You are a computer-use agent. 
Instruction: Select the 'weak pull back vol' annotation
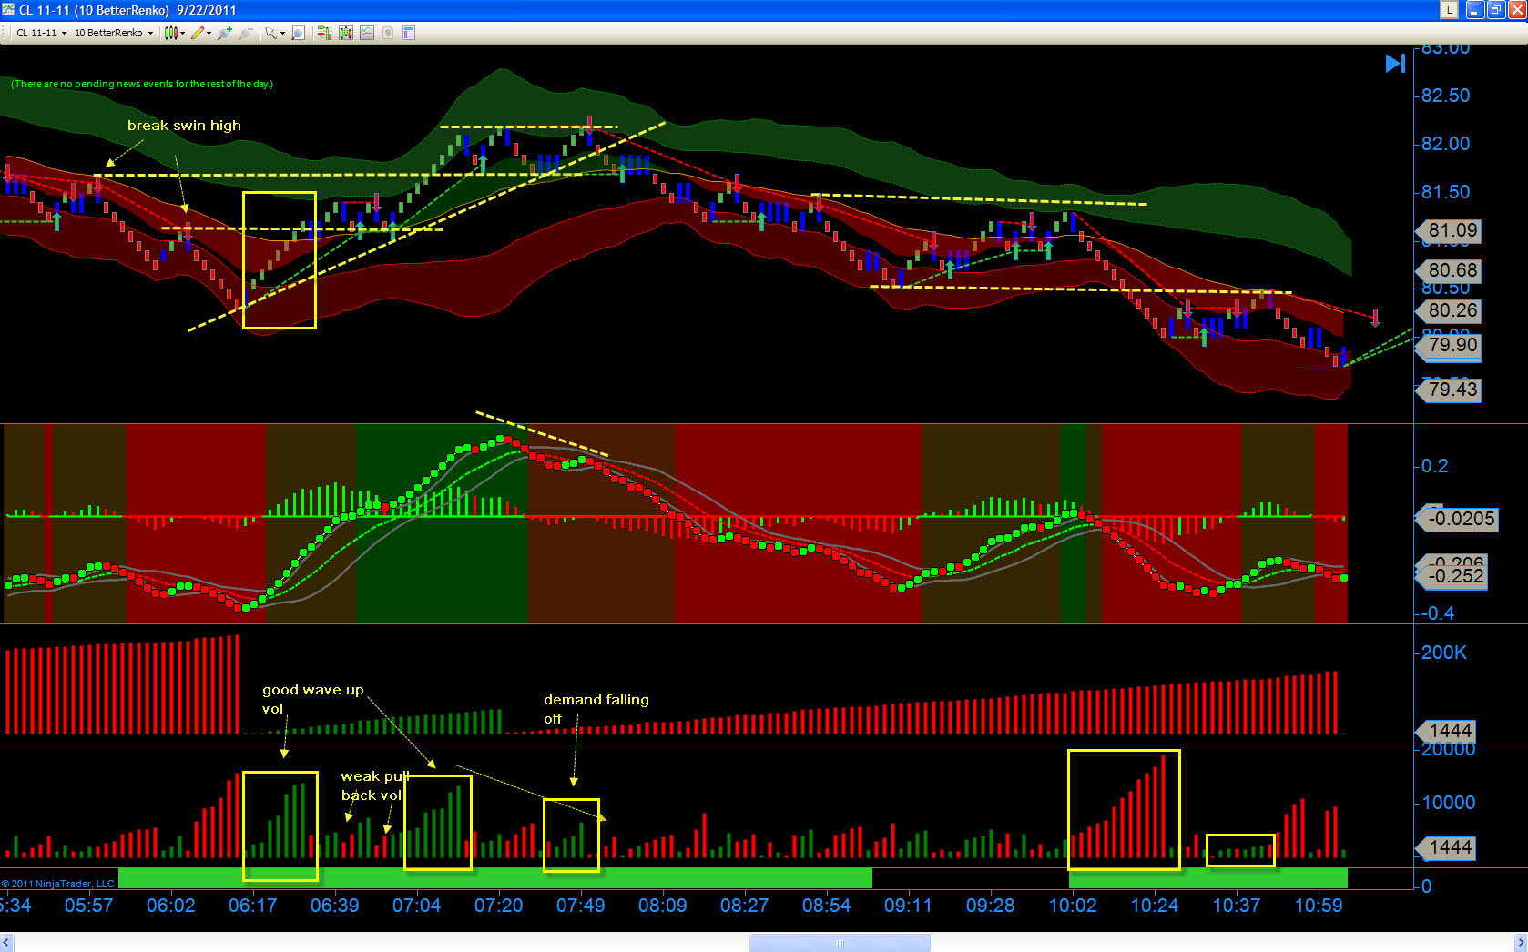pos(374,785)
